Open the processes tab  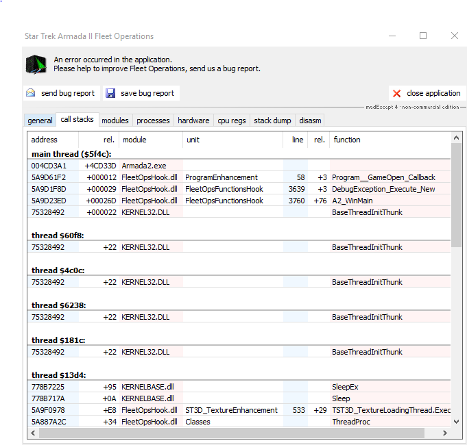click(x=153, y=120)
